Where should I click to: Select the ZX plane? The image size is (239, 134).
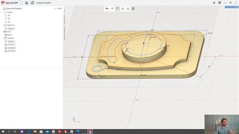click(x=9, y=22)
